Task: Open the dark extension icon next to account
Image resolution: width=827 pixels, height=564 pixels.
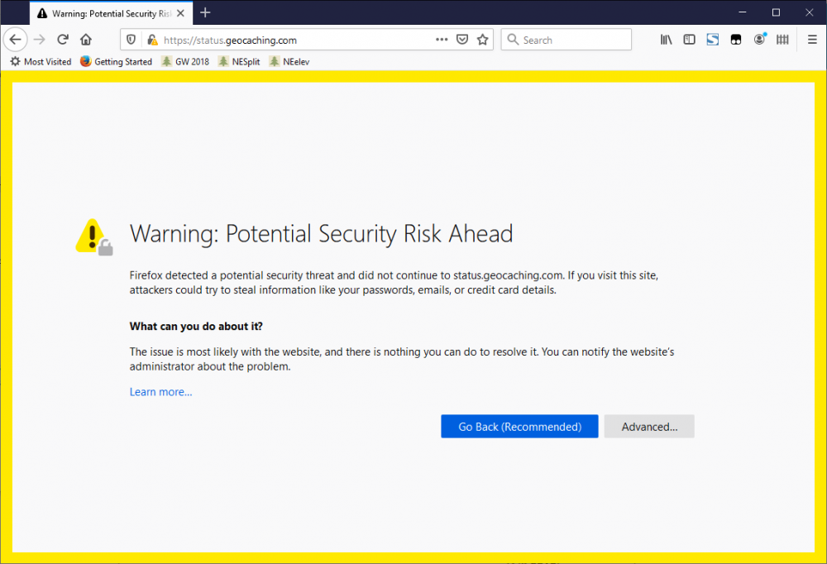Action: point(736,40)
